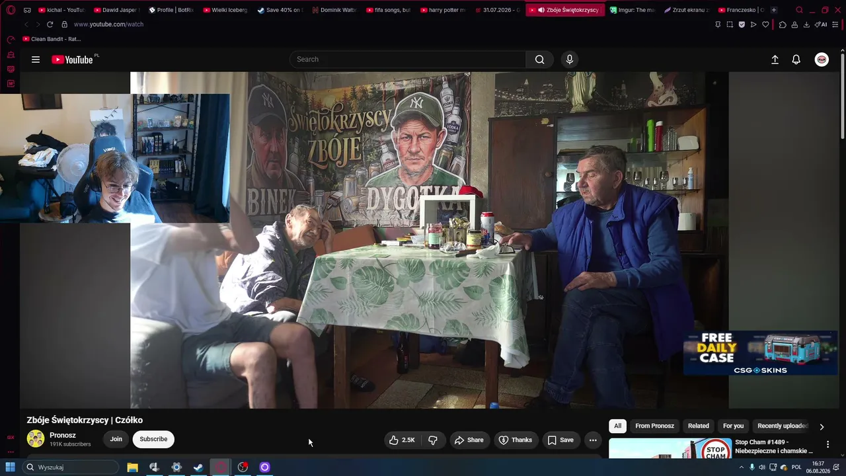Open Opera easy setup sliders icon
This screenshot has height=476, width=846.
[836, 24]
